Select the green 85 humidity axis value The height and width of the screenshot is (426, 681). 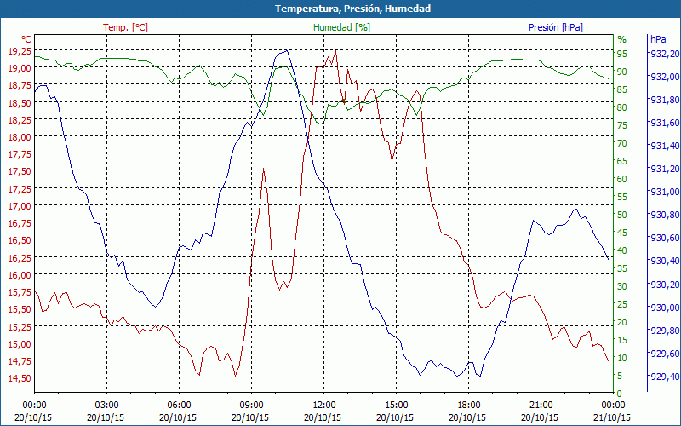[622, 89]
